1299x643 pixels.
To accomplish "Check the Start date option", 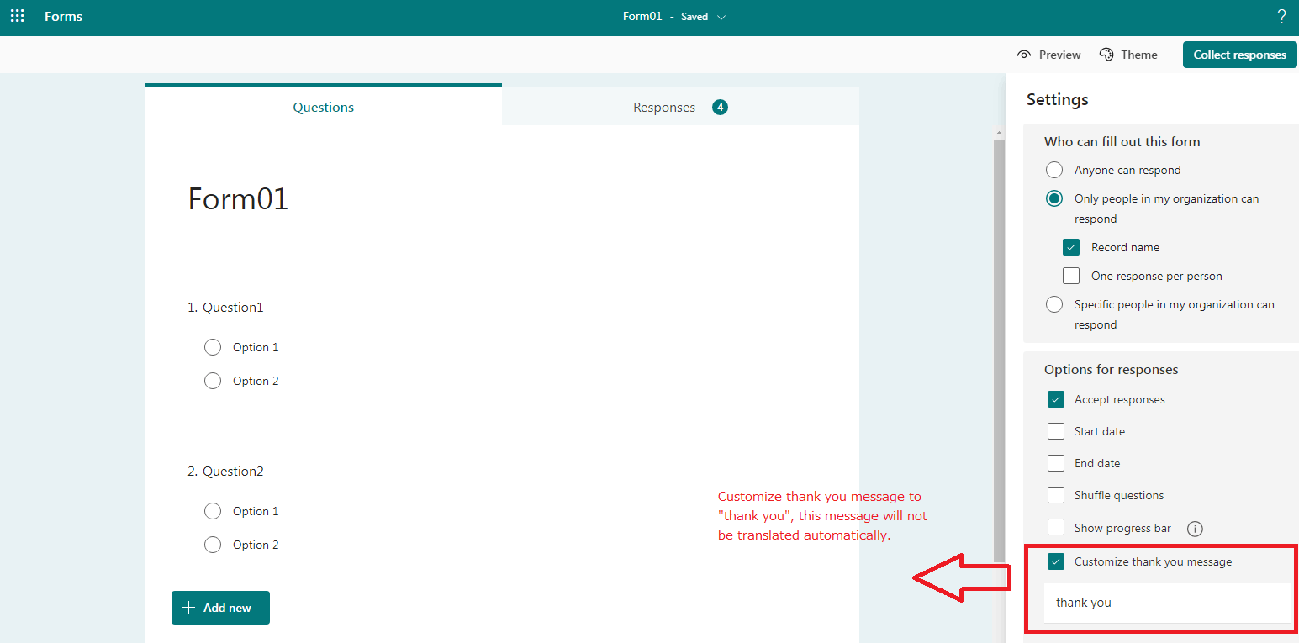I will click(x=1056, y=430).
